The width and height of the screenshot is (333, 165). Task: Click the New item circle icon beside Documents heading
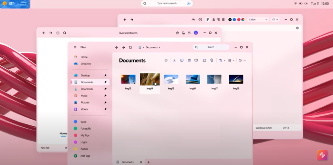166,60
